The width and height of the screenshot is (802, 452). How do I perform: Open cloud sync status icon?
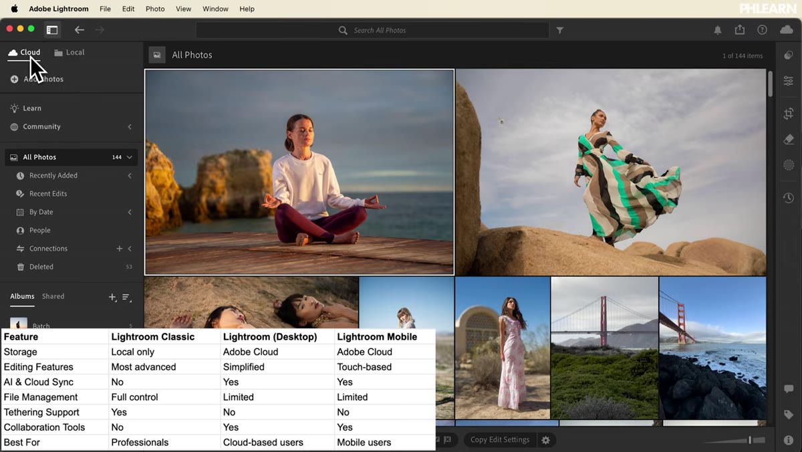[x=787, y=29]
